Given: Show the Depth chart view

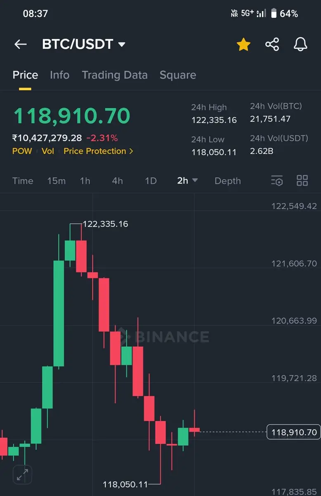Looking at the screenshot, I should (228, 181).
